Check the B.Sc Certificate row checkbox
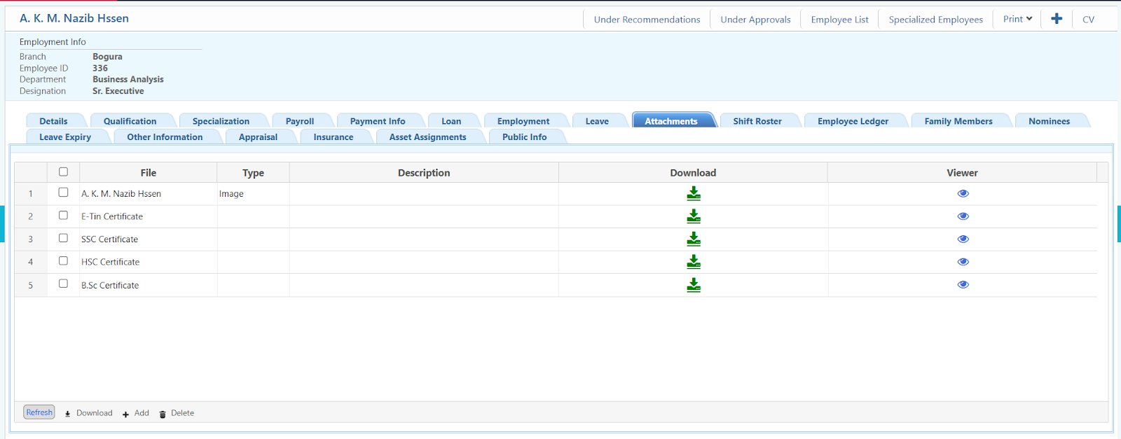Image resolution: width=1121 pixels, height=439 pixels. coord(63,284)
